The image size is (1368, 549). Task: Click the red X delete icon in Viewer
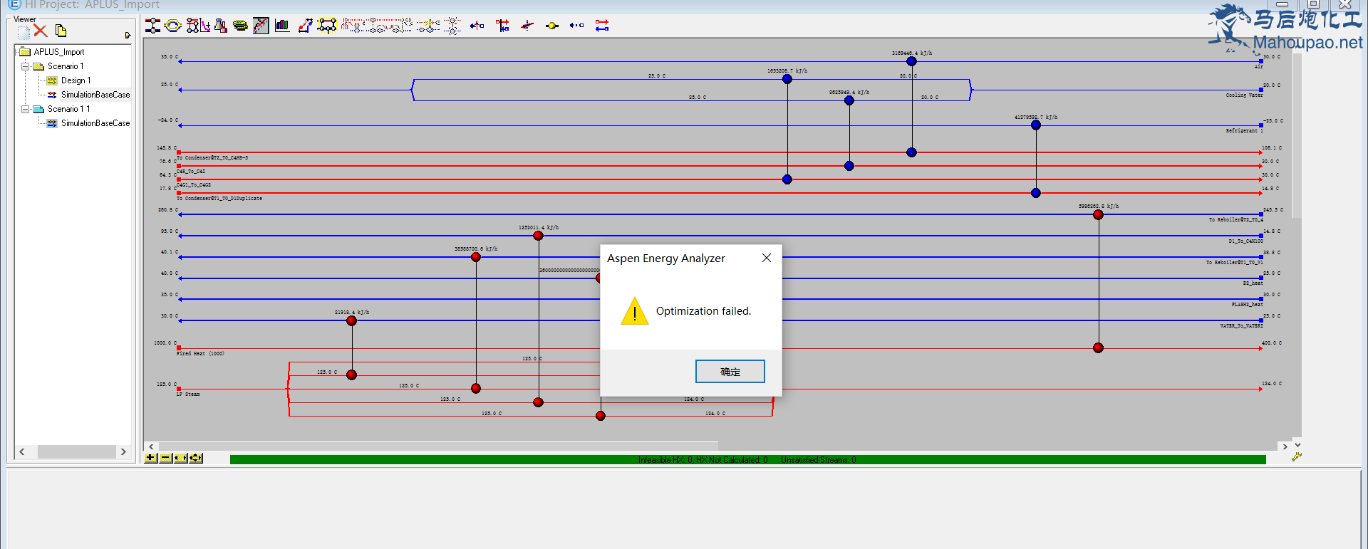click(41, 31)
